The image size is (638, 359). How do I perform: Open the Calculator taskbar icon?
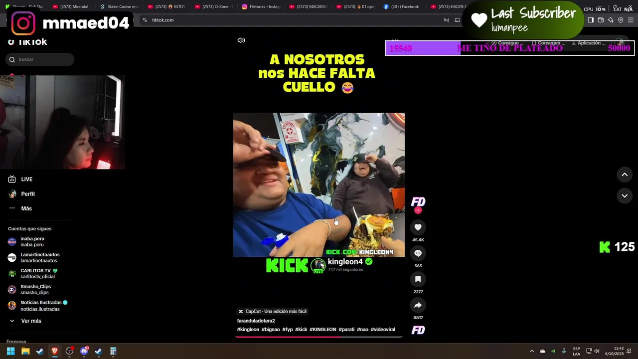pos(113,352)
